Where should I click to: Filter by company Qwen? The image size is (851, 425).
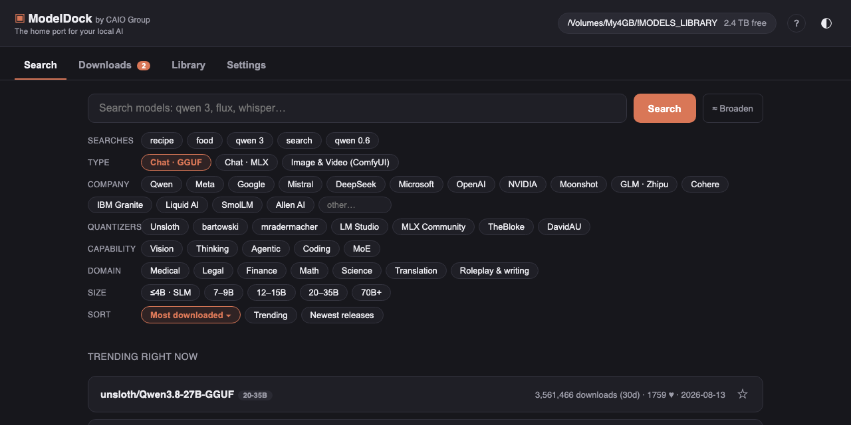coord(162,184)
